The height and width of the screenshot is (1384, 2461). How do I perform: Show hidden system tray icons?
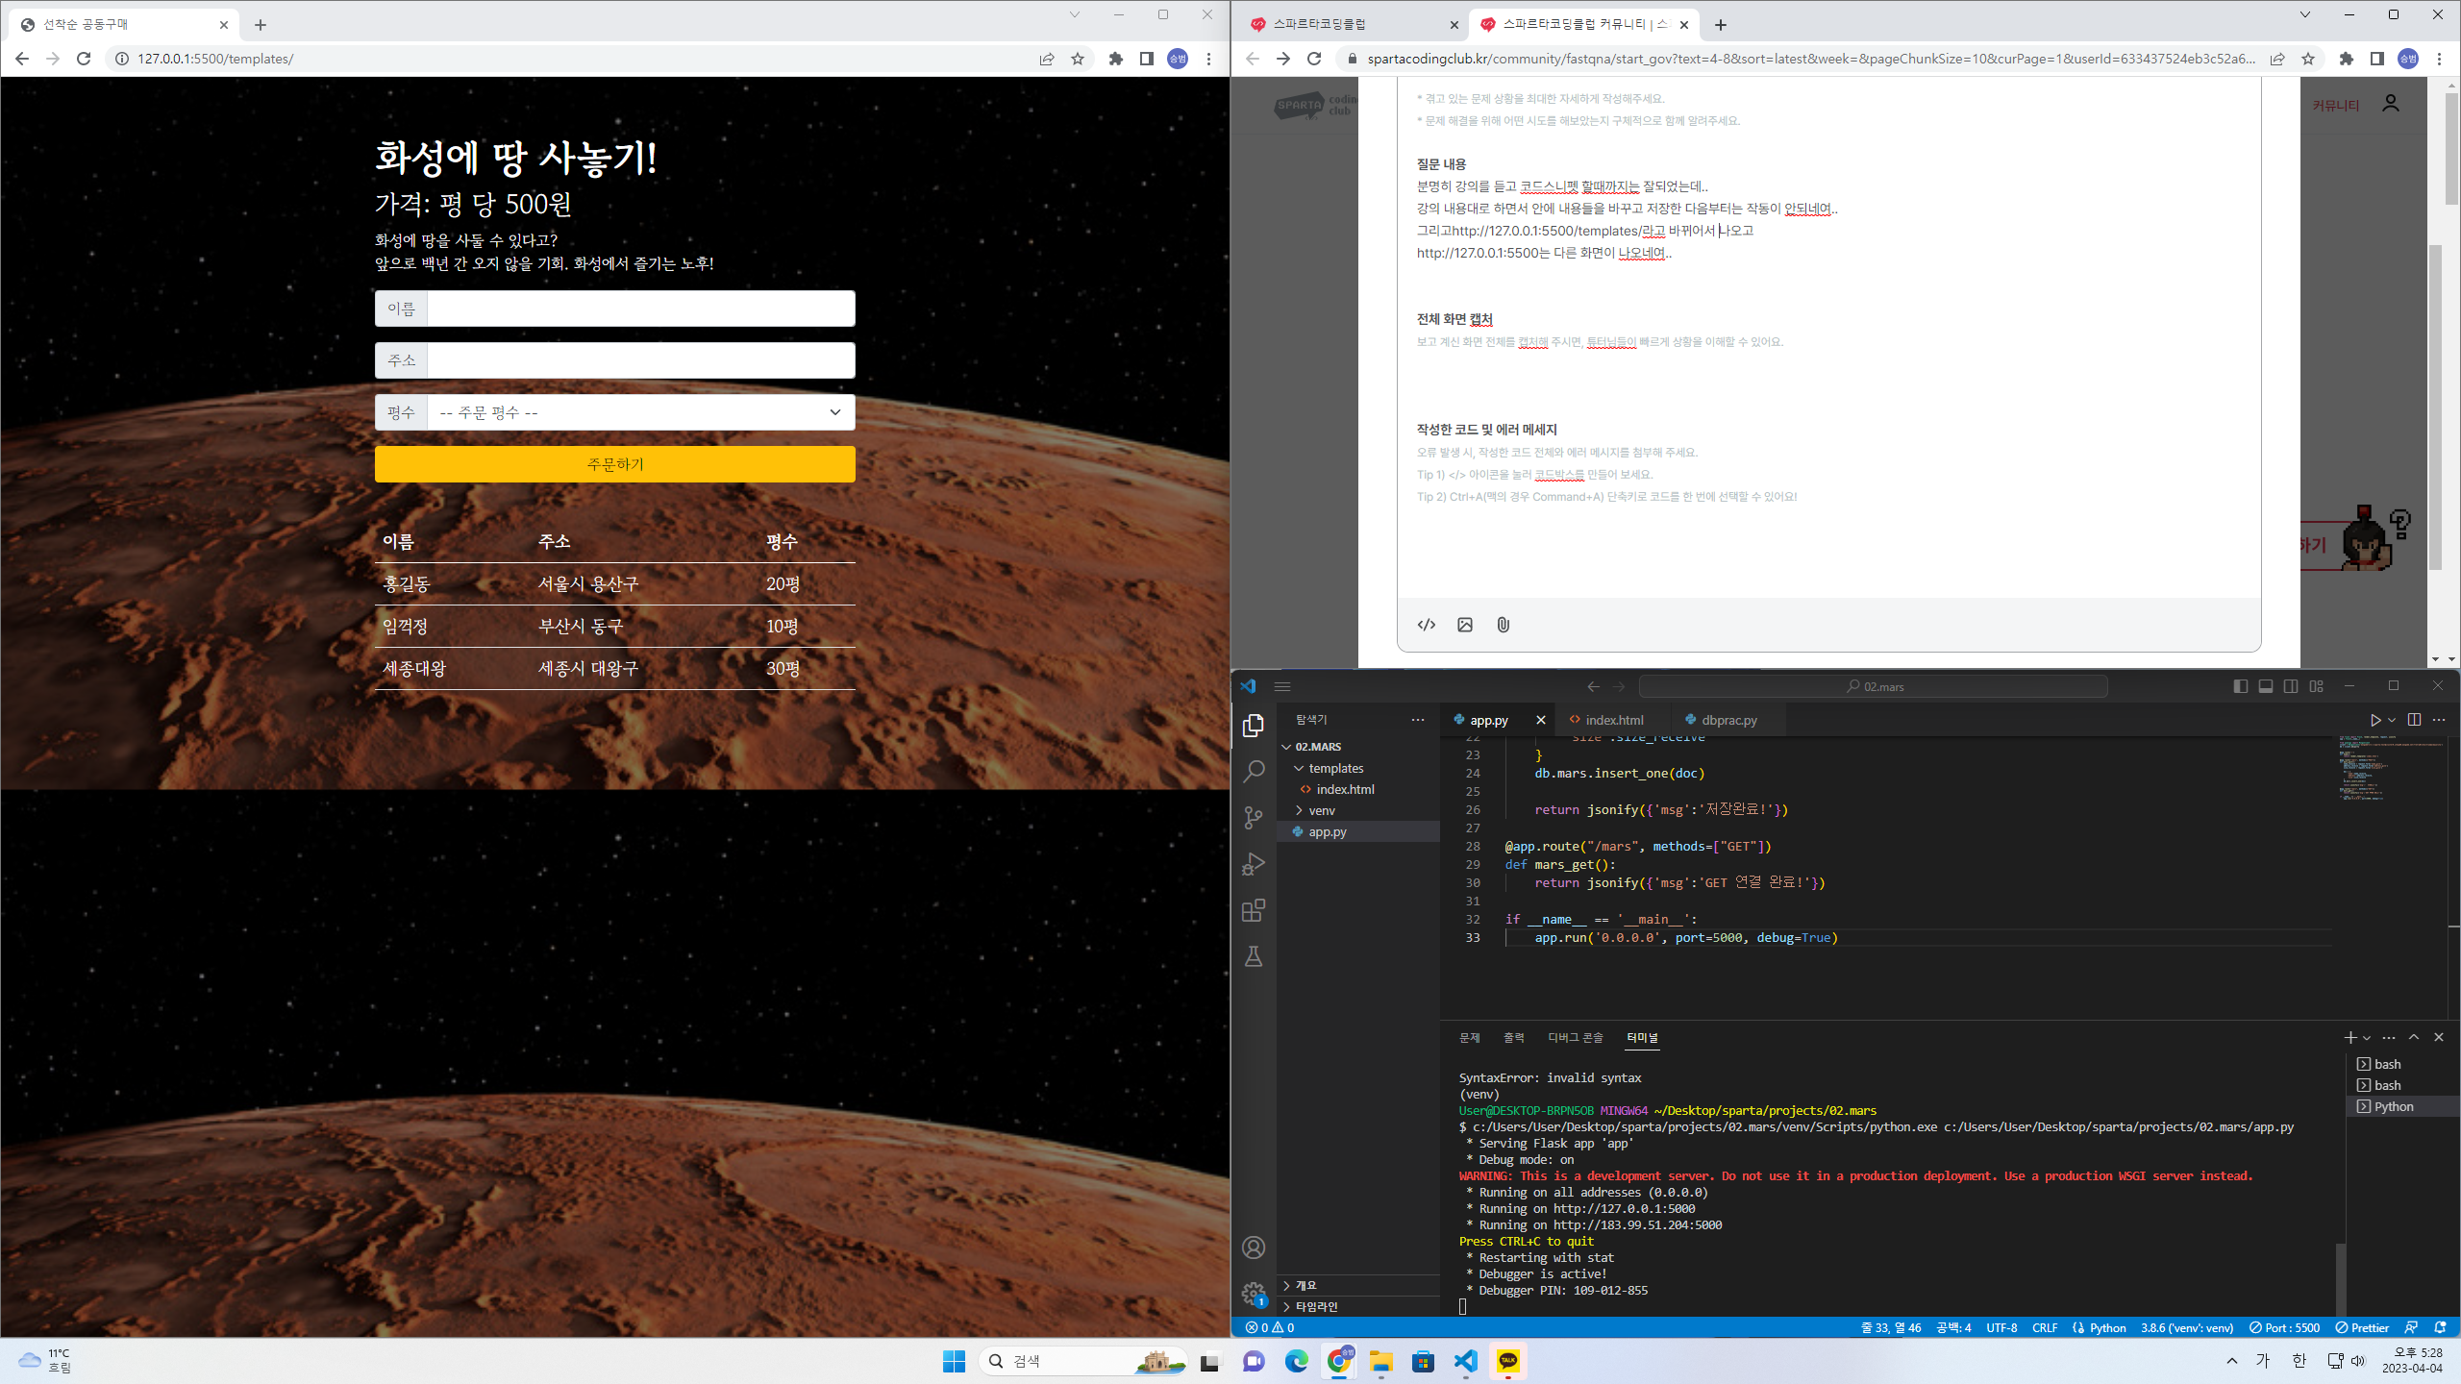click(2232, 1361)
